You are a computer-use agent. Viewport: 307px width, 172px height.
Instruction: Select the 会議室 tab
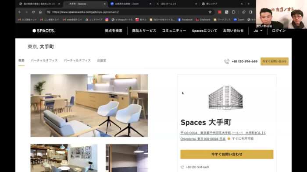(x=101, y=60)
